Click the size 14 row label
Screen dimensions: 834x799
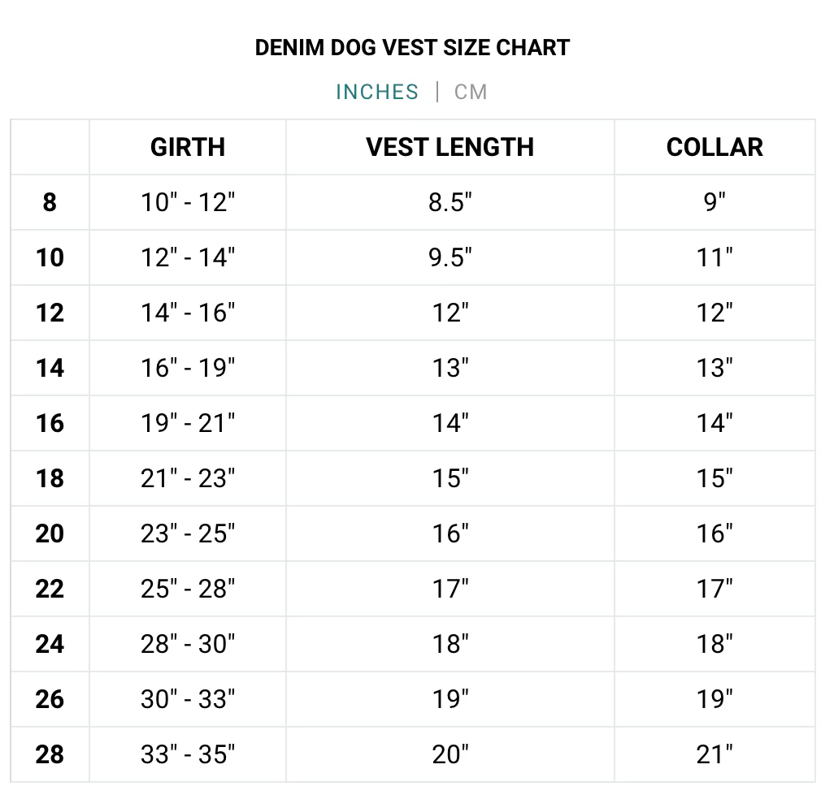50,368
